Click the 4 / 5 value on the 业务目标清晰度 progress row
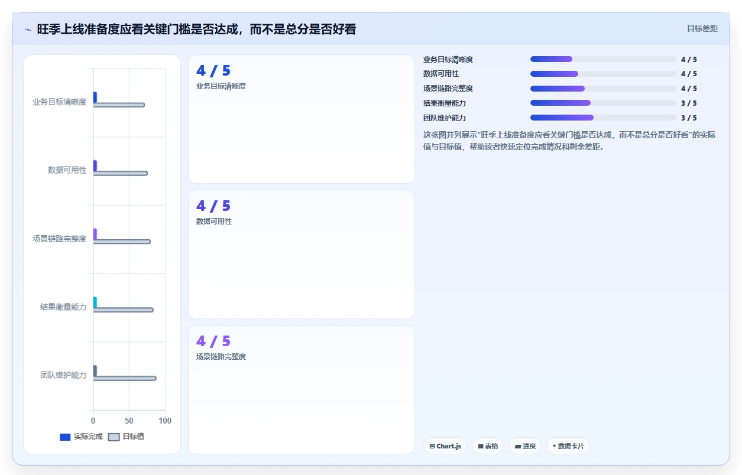This screenshot has height=475, width=742. (689, 60)
